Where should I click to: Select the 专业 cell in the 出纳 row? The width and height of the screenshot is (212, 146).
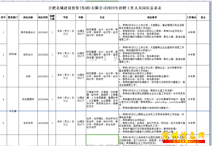(x=102, y=76)
